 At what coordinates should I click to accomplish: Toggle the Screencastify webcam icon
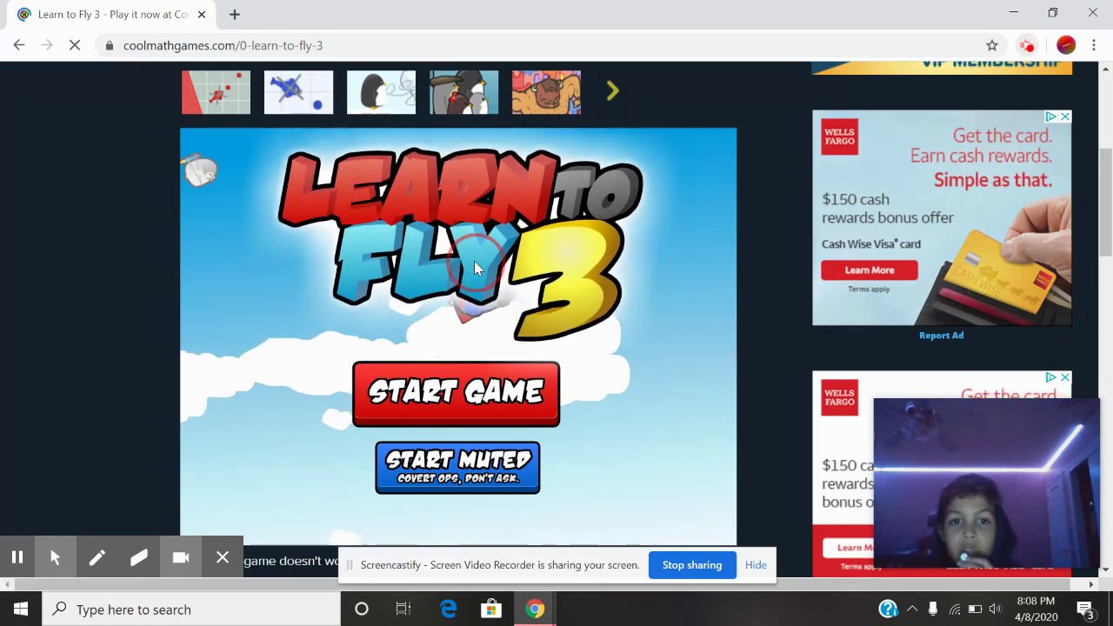[x=180, y=557]
